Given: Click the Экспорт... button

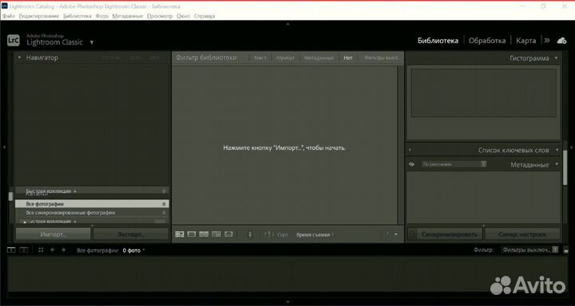Looking at the screenshot, I should point(131,234).
